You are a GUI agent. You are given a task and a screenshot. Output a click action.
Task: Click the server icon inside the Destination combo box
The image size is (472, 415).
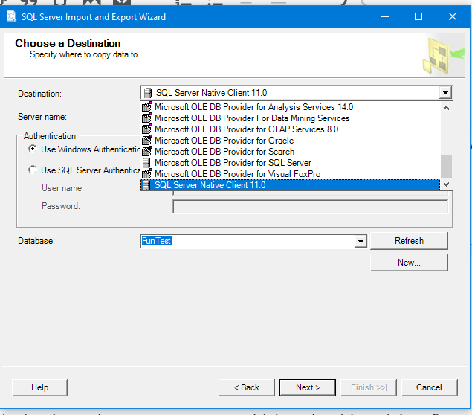pyautogui.click(x=148, y=93)
